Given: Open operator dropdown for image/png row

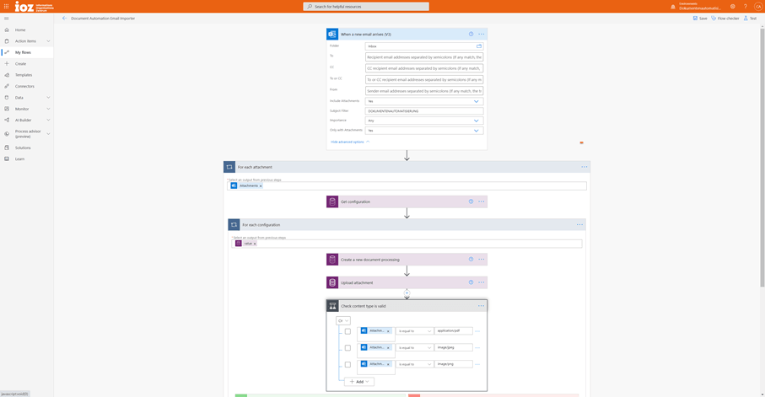Looking at the screenshot, I should [x=414, y=364].
